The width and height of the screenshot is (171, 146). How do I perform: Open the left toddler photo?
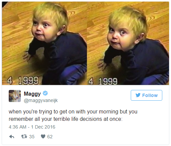pos(44,43)
